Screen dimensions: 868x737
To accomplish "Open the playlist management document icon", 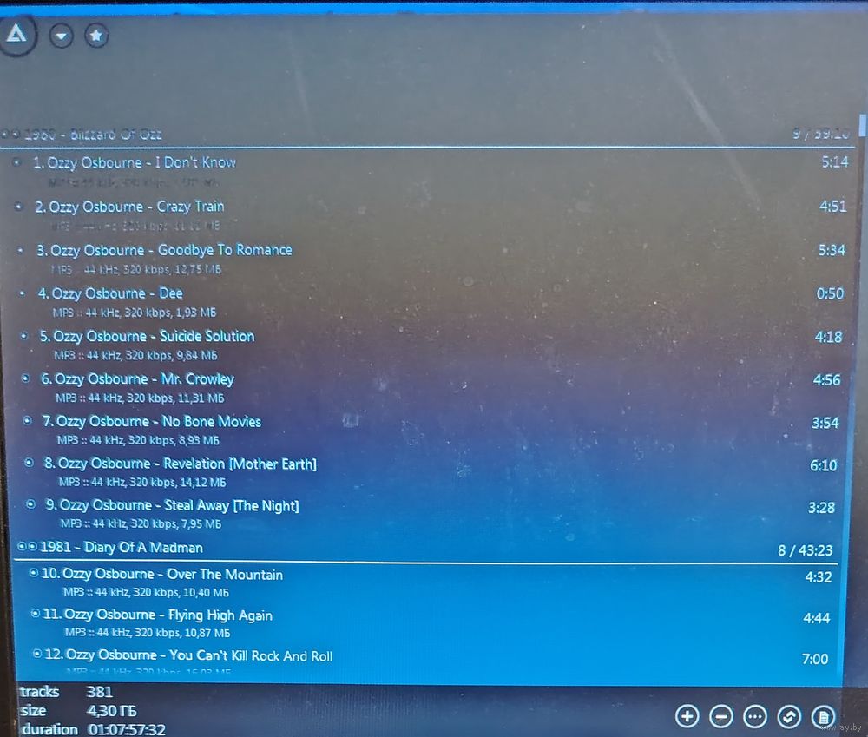I will [823, 717].
